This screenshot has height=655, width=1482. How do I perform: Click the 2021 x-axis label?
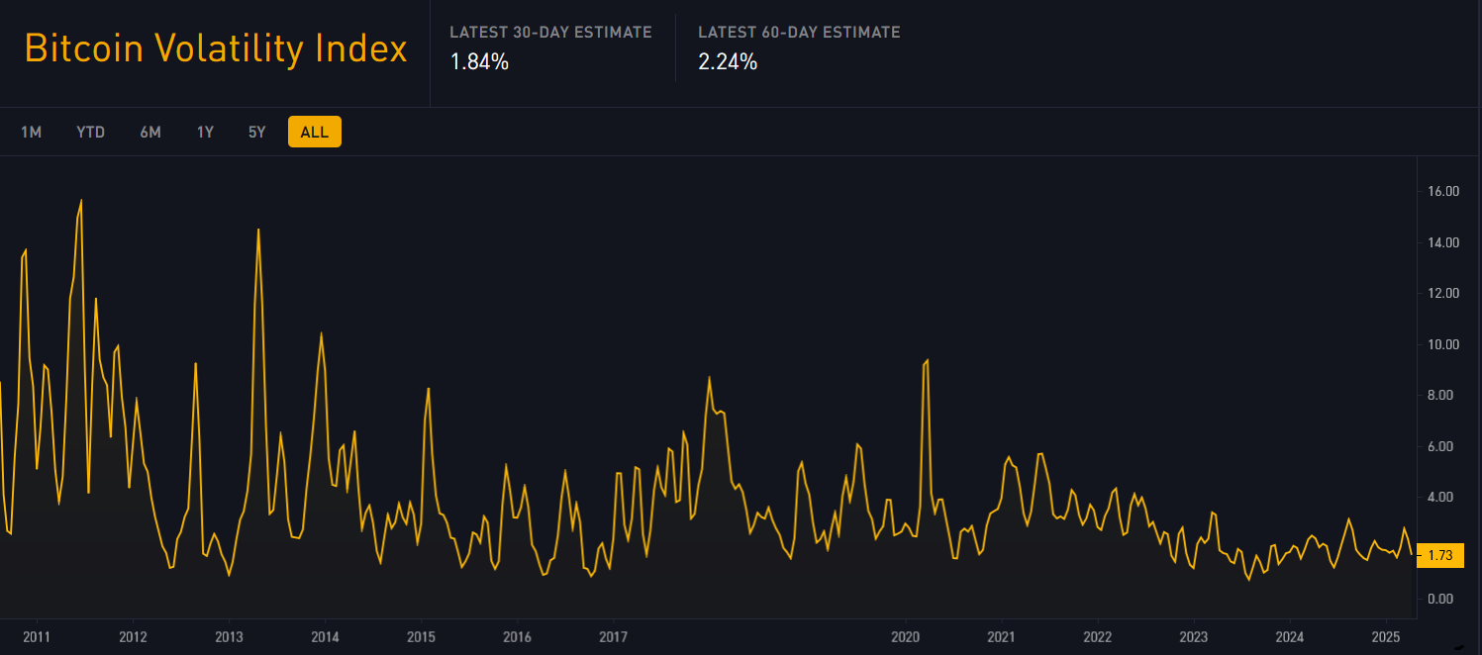click(1002, 636)
